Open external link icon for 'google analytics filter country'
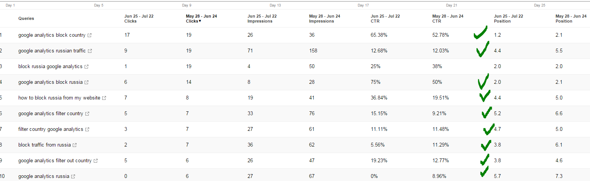The width and height of the screenshot is (590, 181). [87, 114]
